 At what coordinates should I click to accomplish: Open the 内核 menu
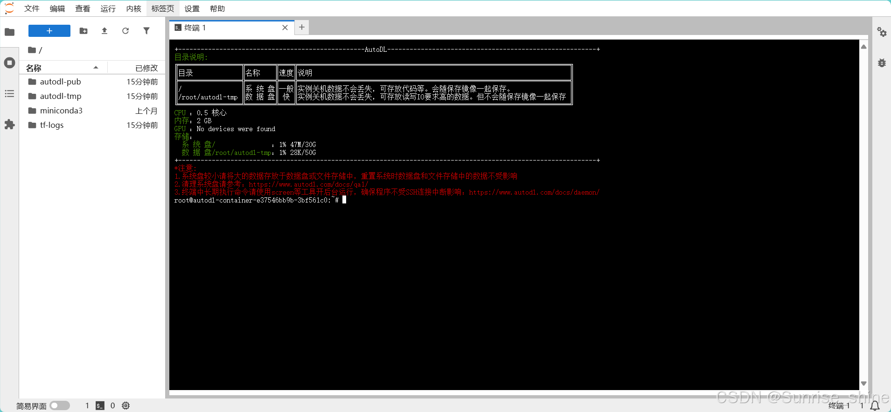pyautogui.click(x=133, y=8)
